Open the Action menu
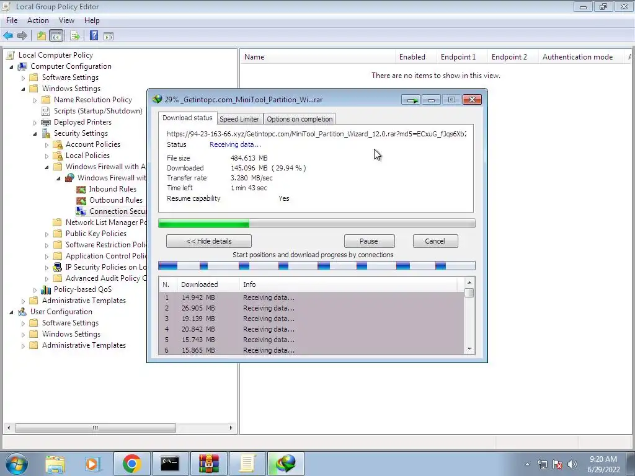 pos(38,20)
